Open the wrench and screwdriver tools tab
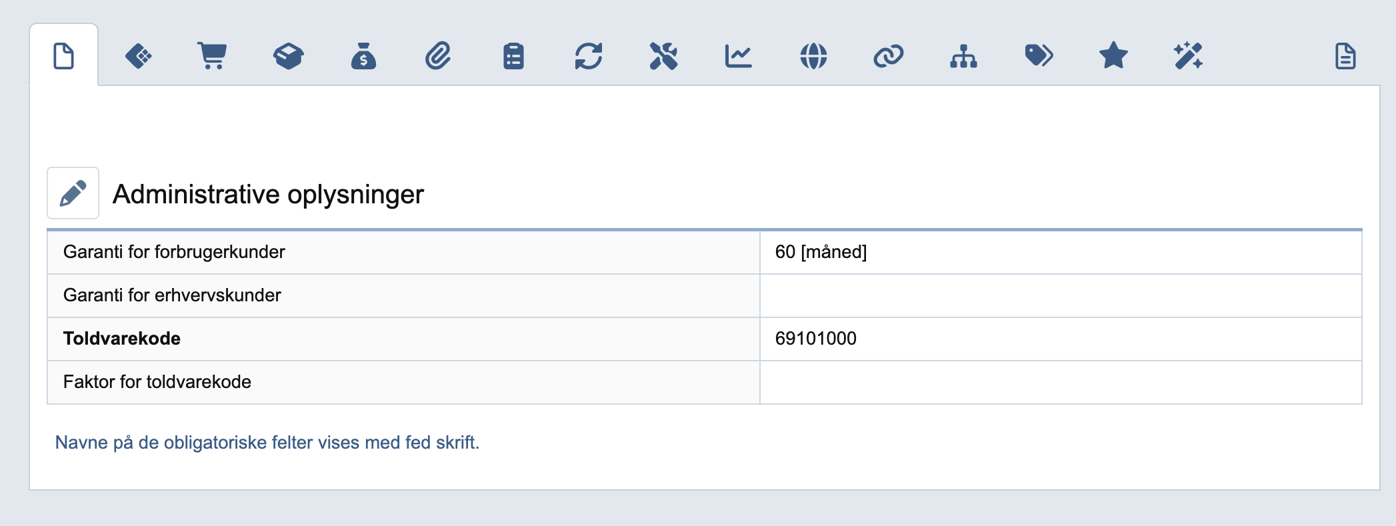 (663, 56)
